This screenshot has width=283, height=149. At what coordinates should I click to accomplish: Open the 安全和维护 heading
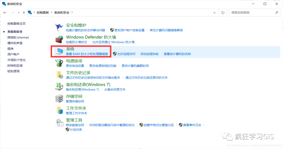coord(76,25)
